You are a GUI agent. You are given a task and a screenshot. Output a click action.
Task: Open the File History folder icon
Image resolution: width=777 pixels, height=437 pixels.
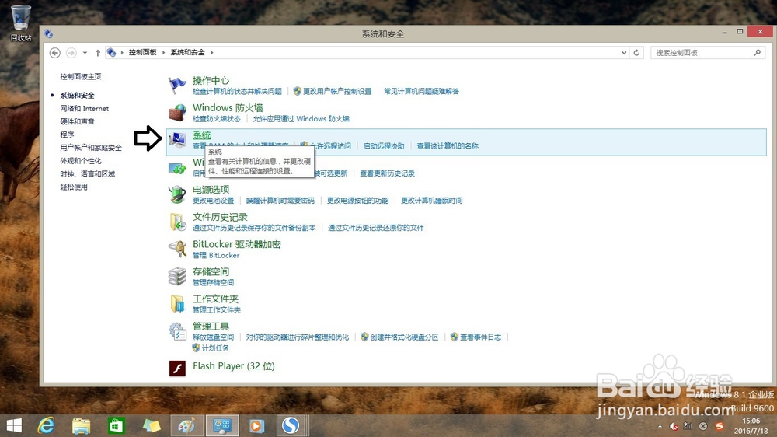coord(177,222)
